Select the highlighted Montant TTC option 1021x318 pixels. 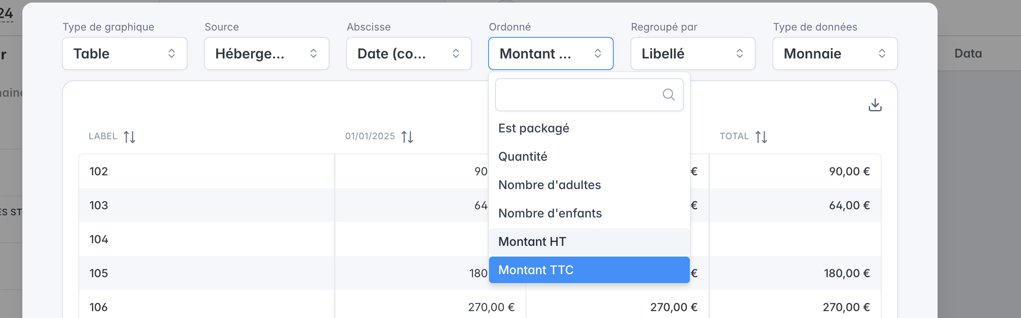point(589,270)
